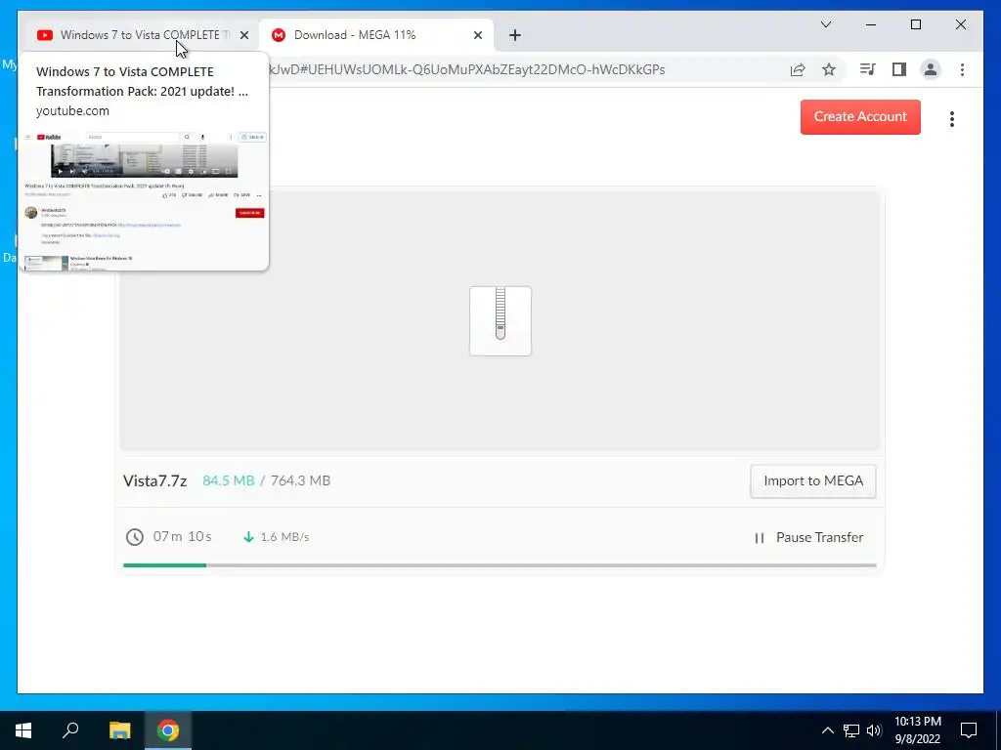This screenshot has width=1001, height=750.
Task: Show hidden system tray icons
Action: coord(827,730)
